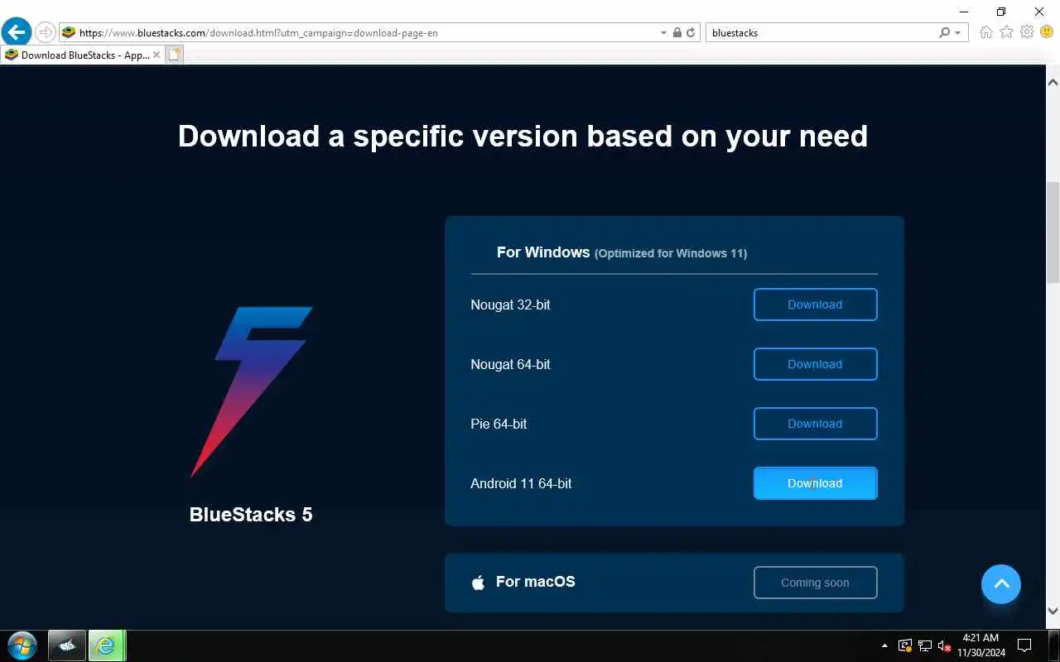Open the search provider dropdown arrow
This screenshot has height=662, width=1060.
point(958,33)
